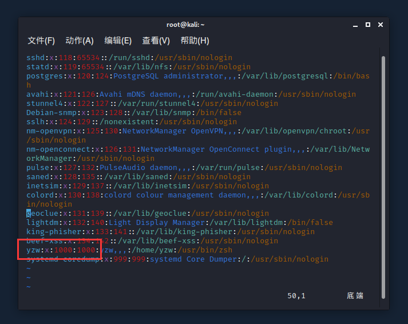Viewport: 408px width, 324px height.
Task: Click the 50,1 cursor position indicator
Action: (296, 296)
